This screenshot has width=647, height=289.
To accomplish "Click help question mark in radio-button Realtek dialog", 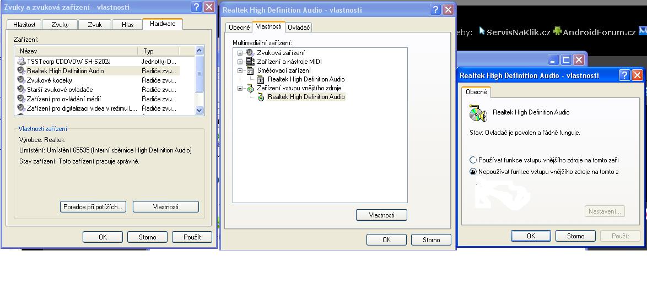I will [624, 75].
